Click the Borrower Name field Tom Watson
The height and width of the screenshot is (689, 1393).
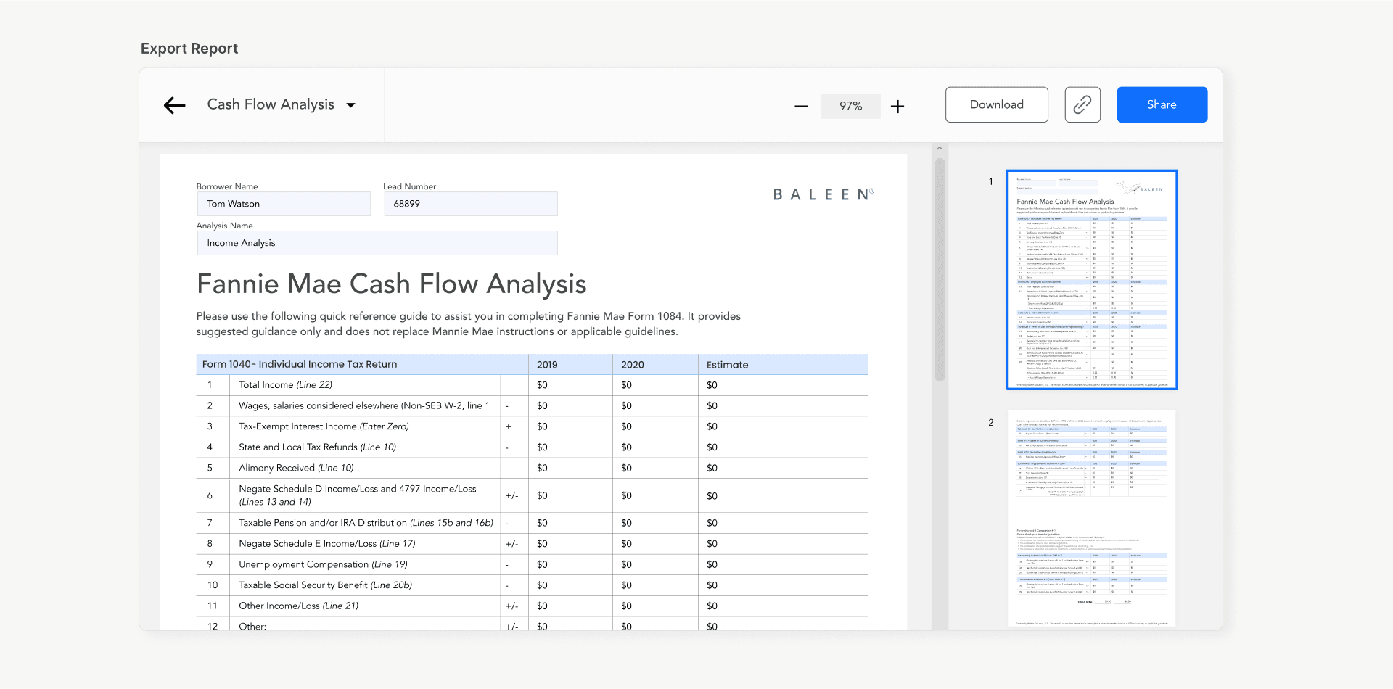tap(283, 204)
